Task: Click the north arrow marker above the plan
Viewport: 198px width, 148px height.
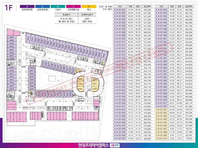Action: pos(23,33)
